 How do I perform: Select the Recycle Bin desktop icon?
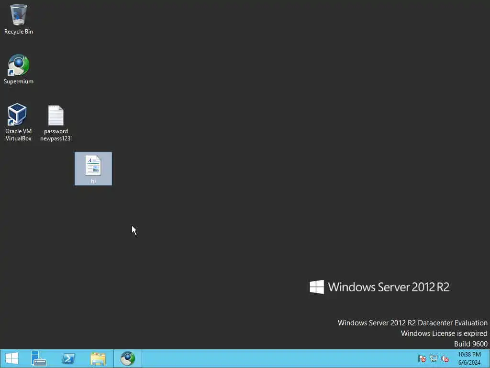coord(19,19)
